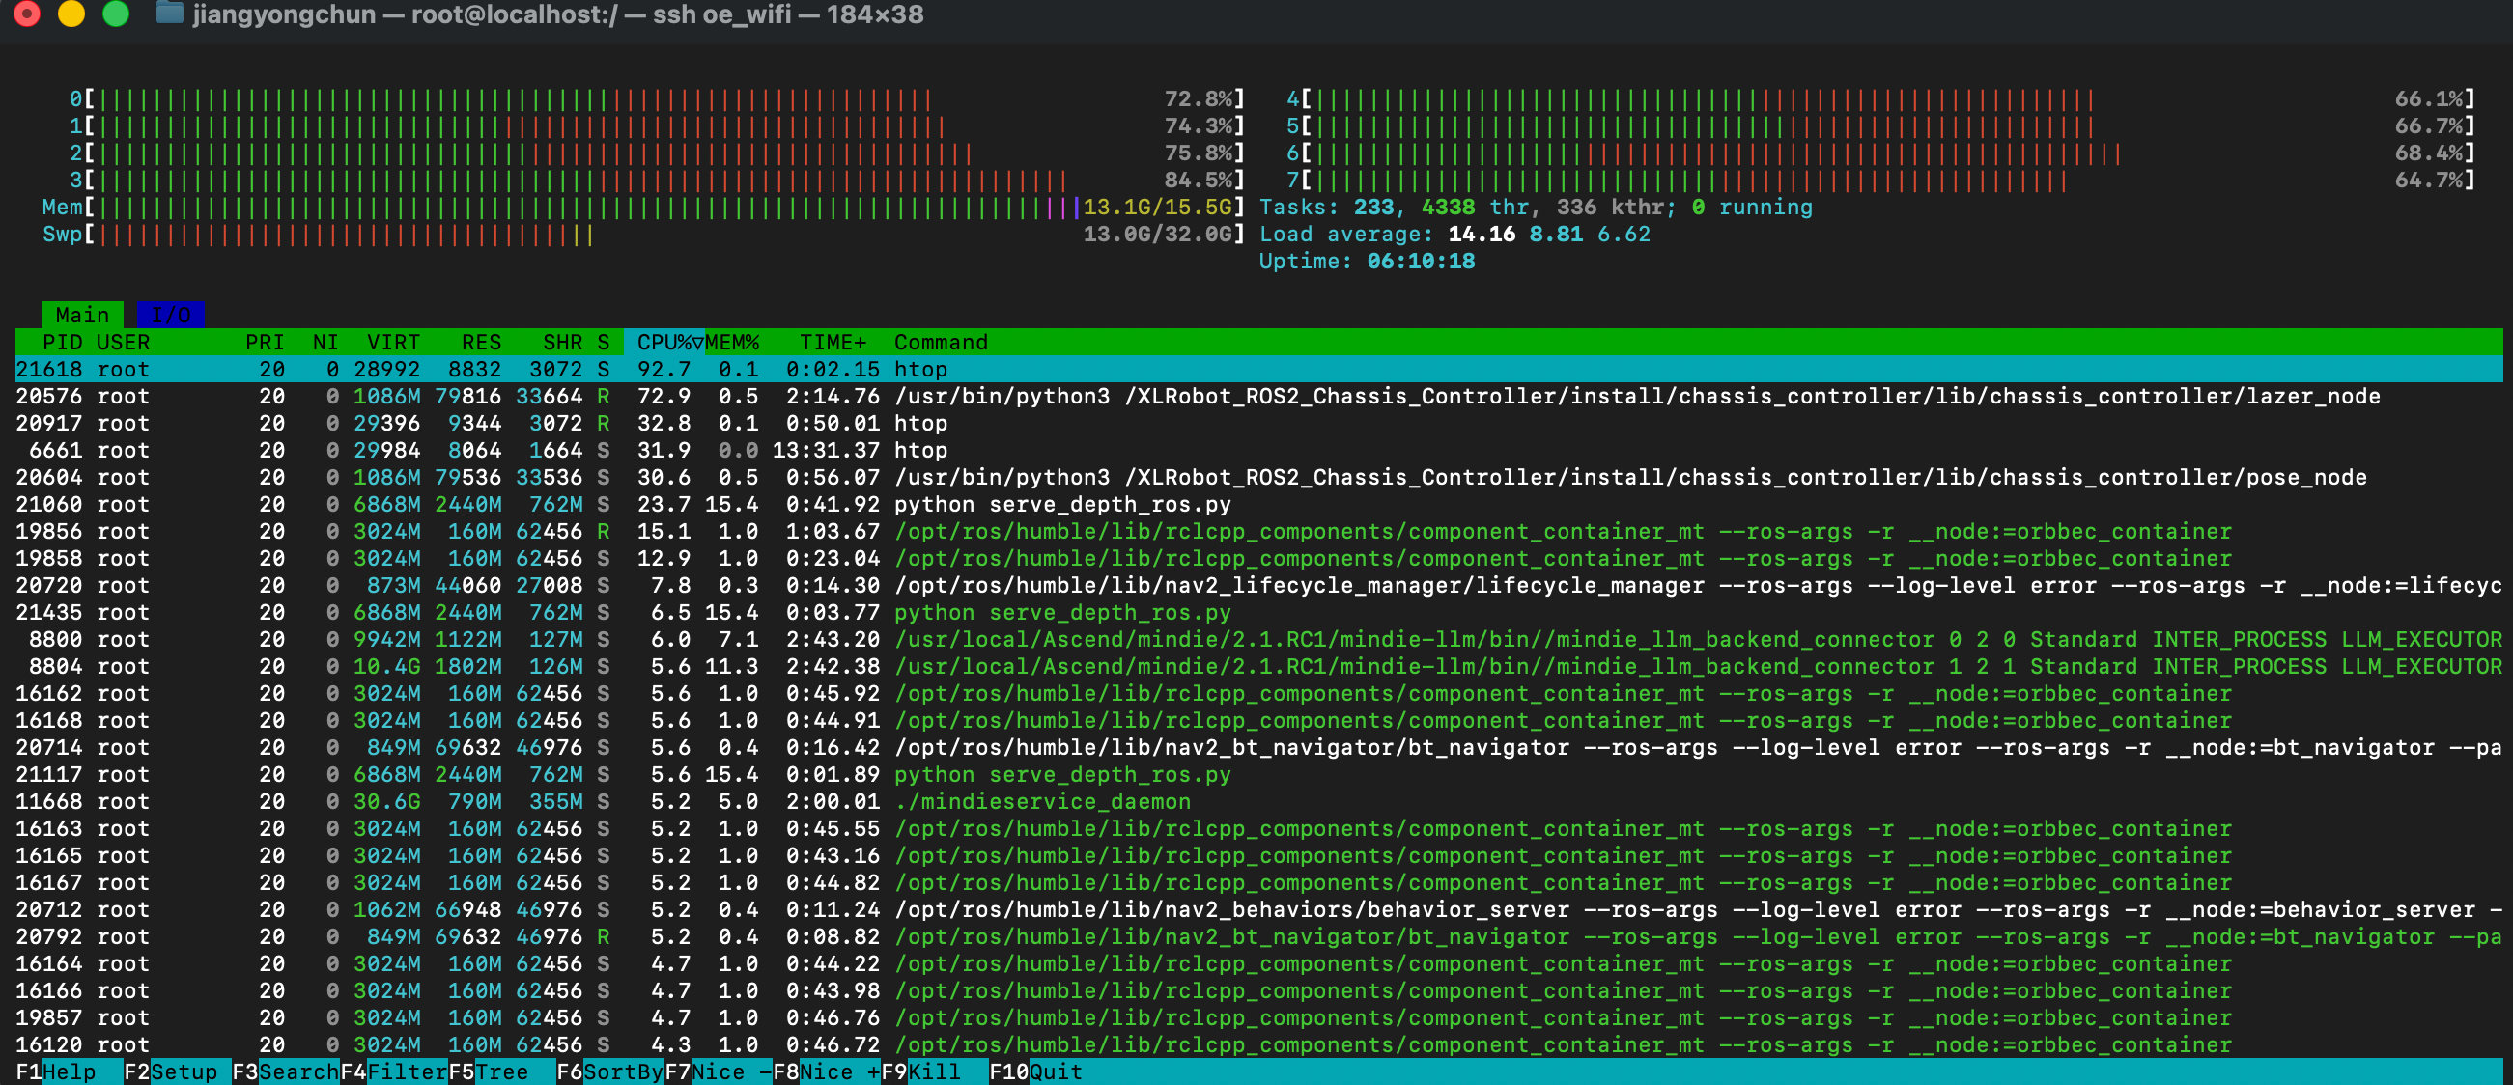This screenshot has height=1085, width=2513.
Task: Open the F6 SortBy menu
Action: 622,1071
